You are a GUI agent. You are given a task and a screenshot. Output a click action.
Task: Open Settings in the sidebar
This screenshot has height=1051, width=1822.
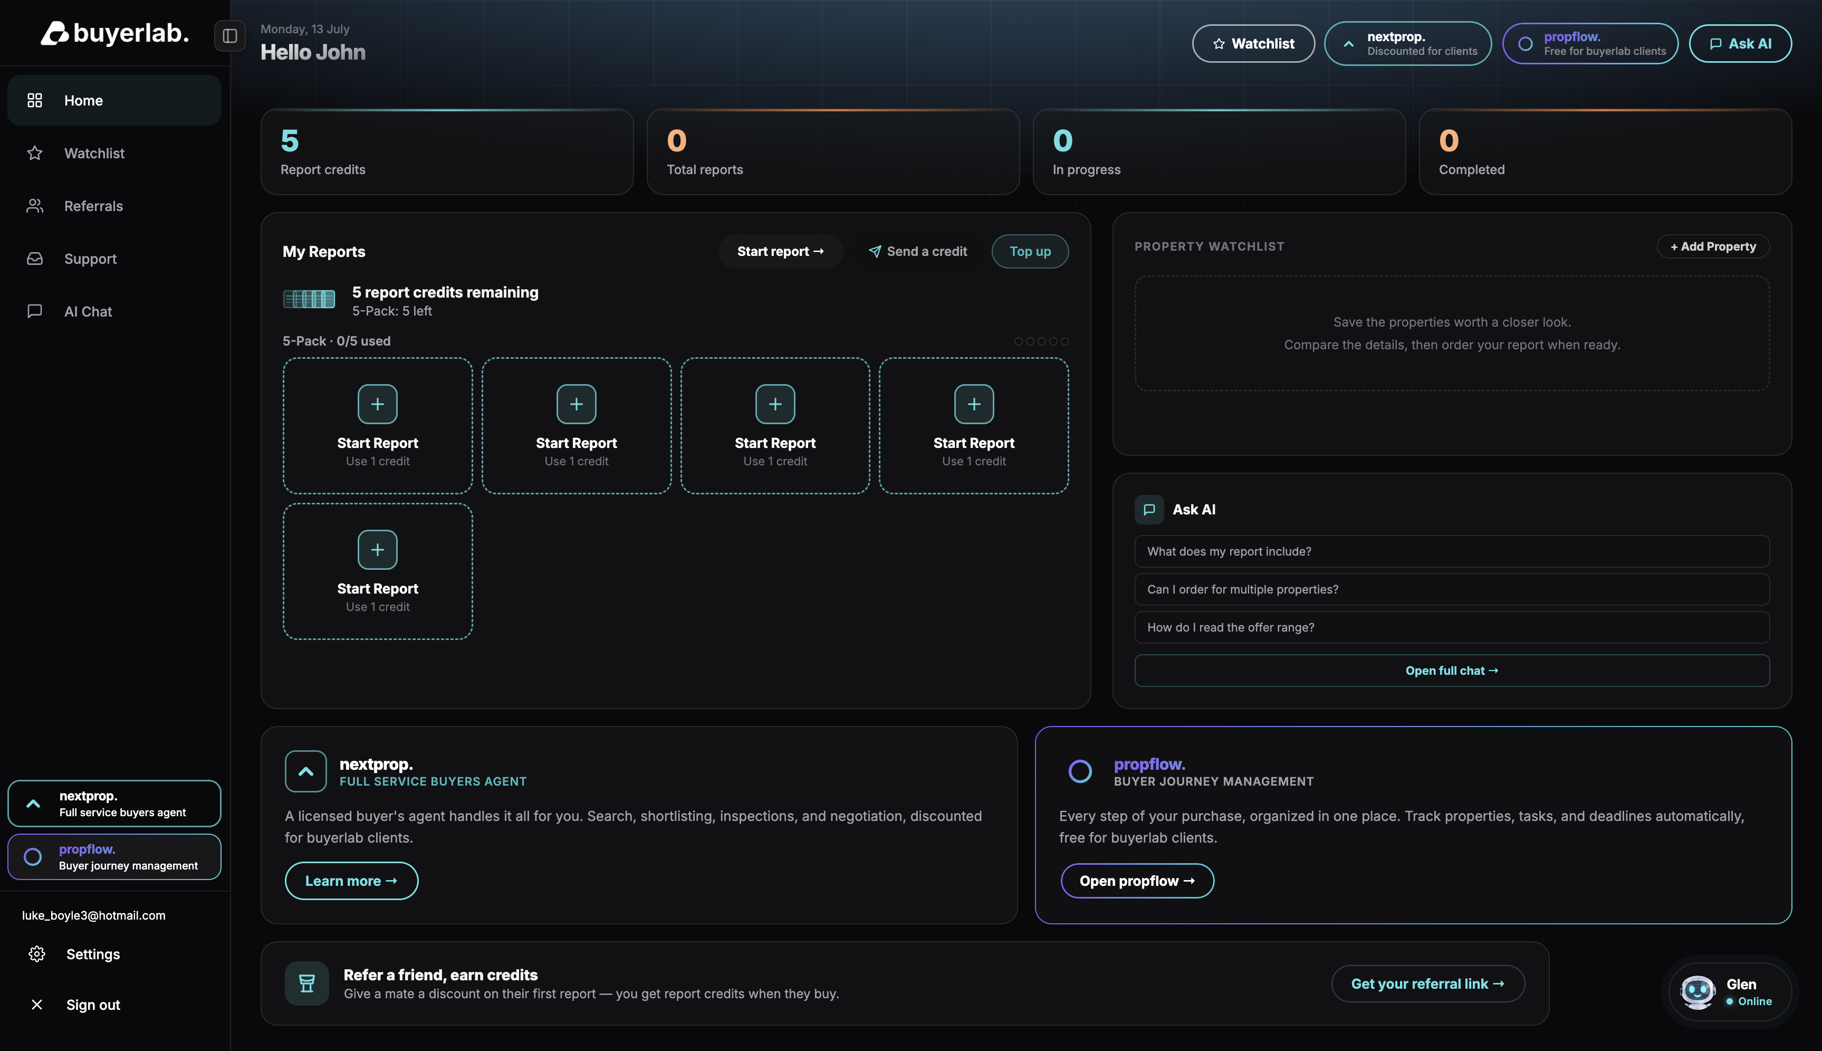click(x=114, y=954)
